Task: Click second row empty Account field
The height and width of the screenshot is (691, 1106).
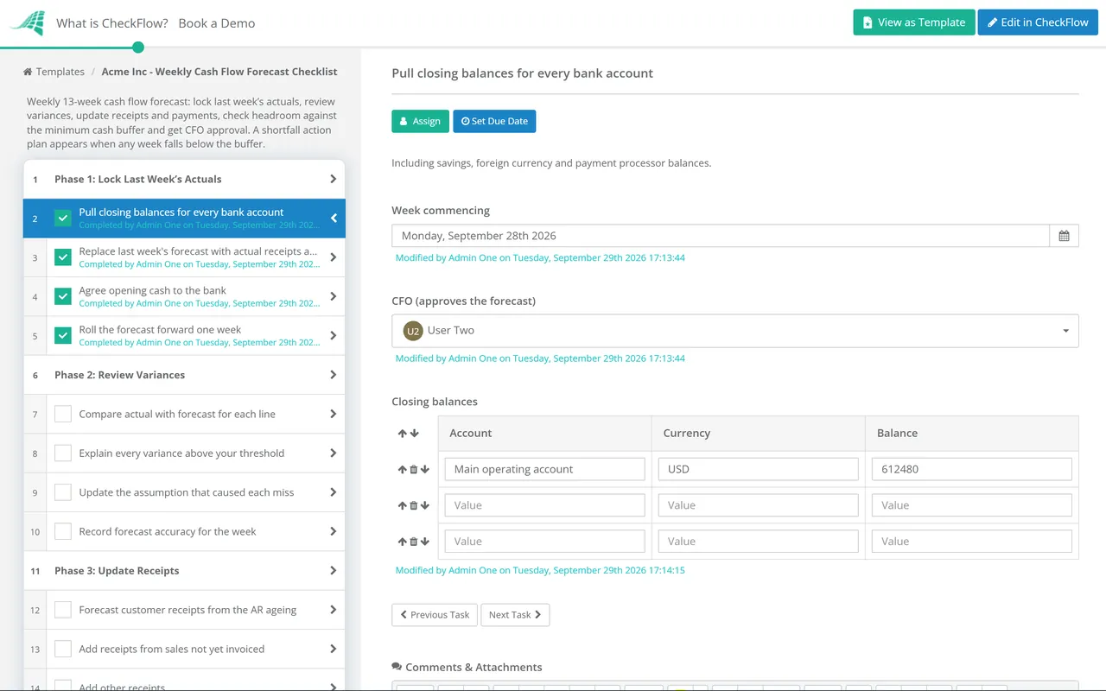Action: (x=545, y=505)
